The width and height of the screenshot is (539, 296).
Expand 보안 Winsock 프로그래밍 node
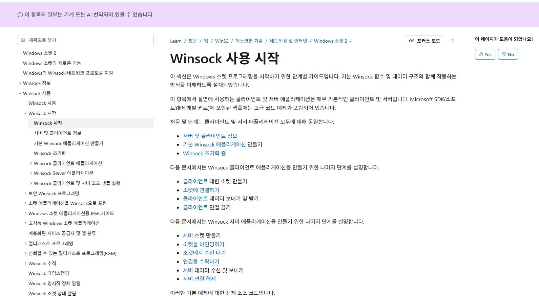25,193
